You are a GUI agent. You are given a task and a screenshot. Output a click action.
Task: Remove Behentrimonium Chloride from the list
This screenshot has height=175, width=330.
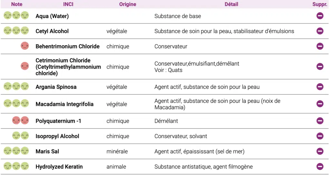point(320,46)
